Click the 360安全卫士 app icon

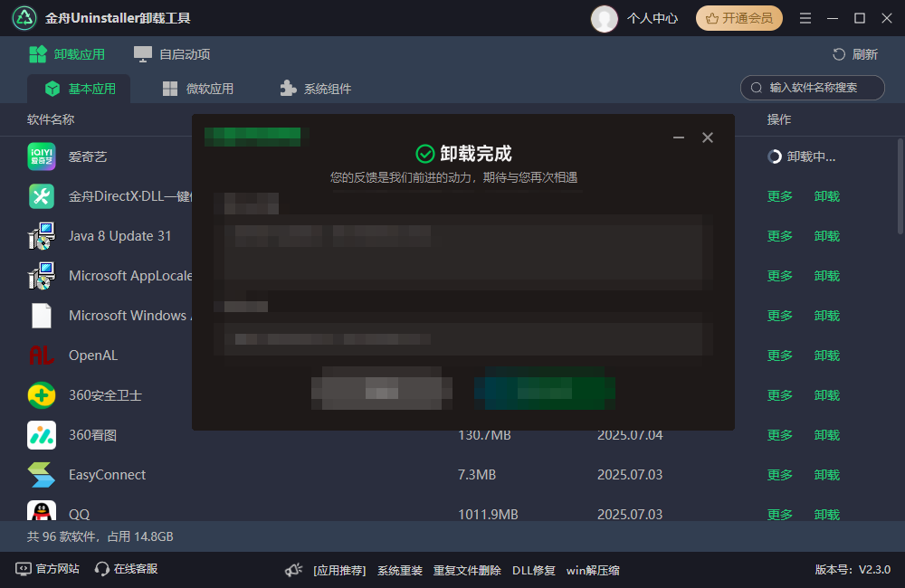click(42, 395)
